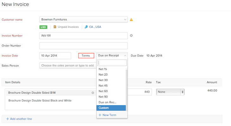Screen dimensions: 231x126
Task: Click the Unpaid Invoices document icon
Action: pos(55,27)
